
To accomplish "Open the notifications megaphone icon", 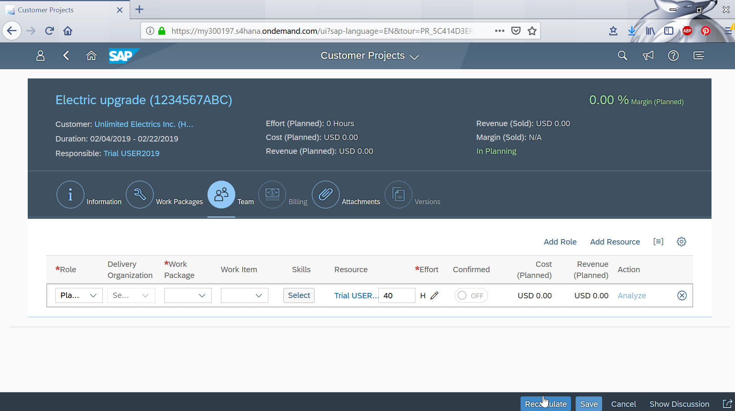I will pyautogui.click(x=648, y=56).
